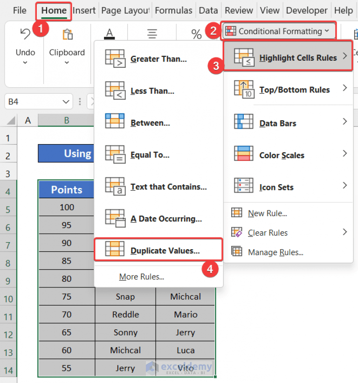Switch to the View tab

pyautogui.click(x=269, y=11)
